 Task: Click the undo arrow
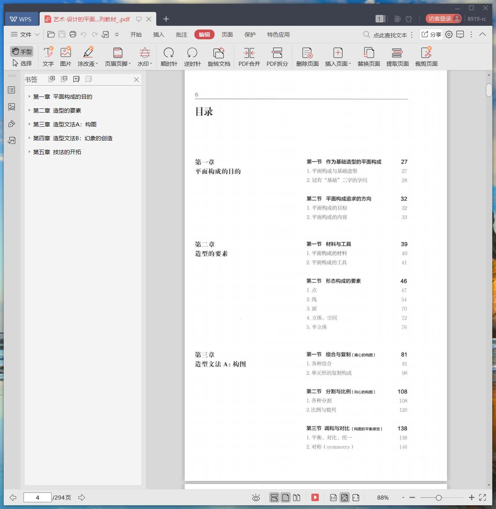[x=84, y=34]
